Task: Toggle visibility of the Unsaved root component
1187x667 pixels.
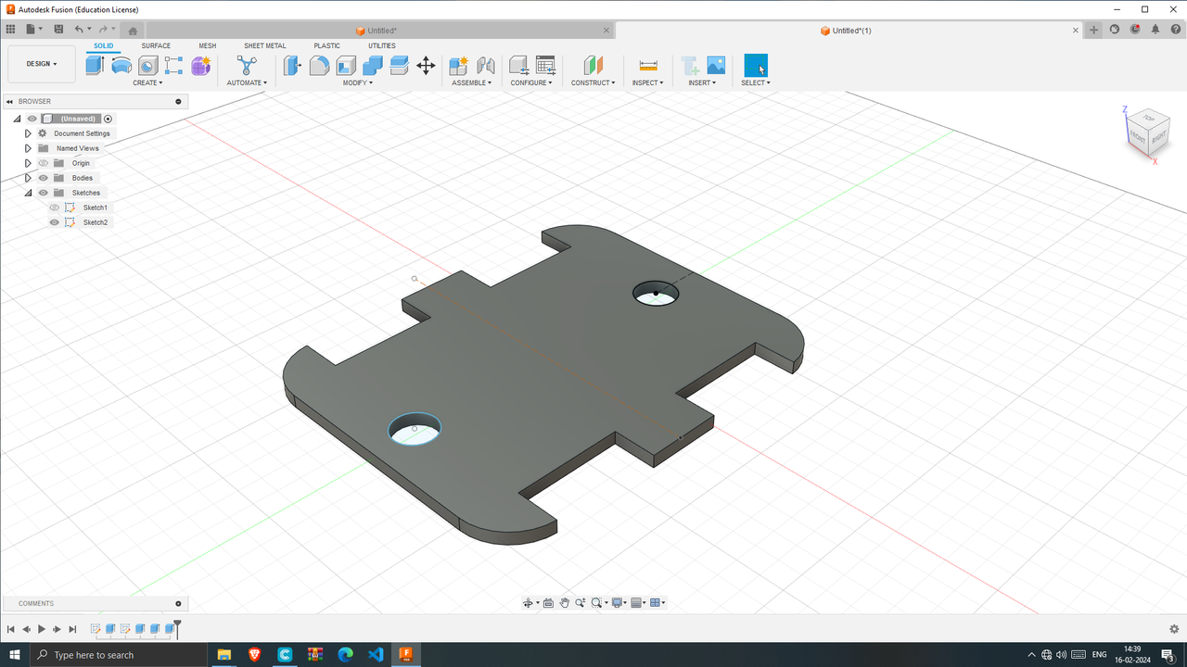Action: (x=32, y=119)
